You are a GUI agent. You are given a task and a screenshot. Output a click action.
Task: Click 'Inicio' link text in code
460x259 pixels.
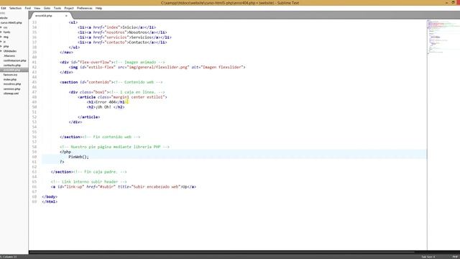click(x=129, y=27)
